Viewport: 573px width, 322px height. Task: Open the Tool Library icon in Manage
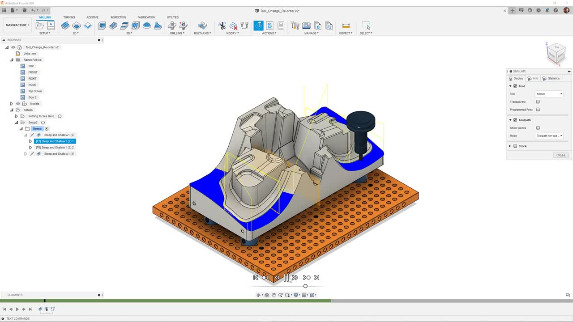(295, 26)
